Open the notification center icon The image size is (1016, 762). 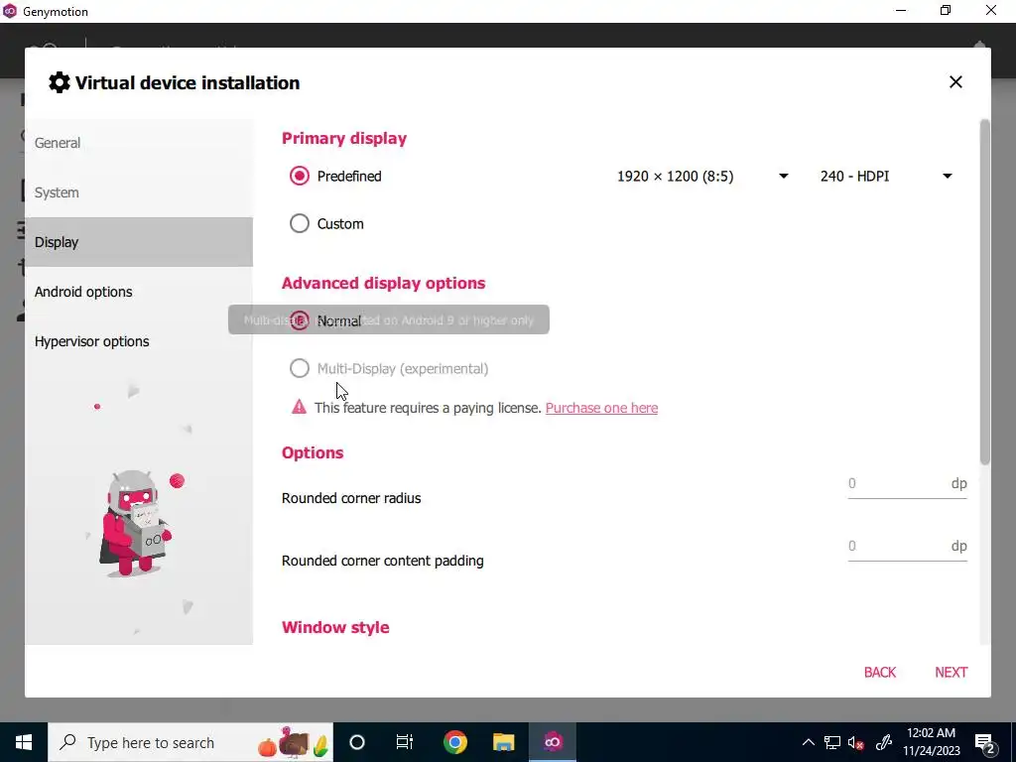[984, 742]
